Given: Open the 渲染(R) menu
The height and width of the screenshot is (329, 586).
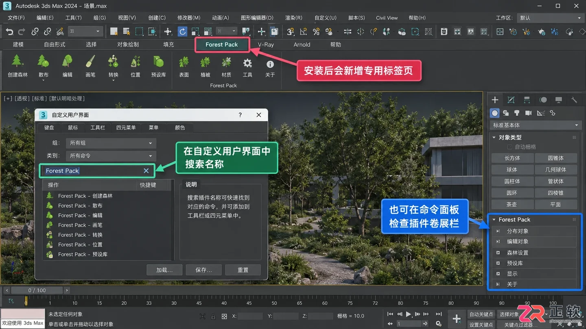Looking at the screenshot, I should coord(293,18).
